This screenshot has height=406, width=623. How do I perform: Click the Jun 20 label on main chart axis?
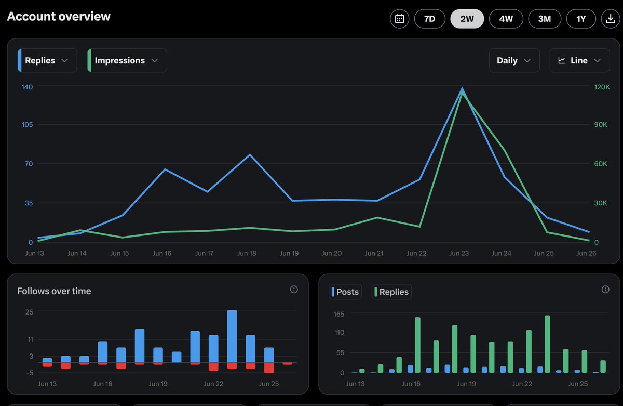[x=331, y=253]
